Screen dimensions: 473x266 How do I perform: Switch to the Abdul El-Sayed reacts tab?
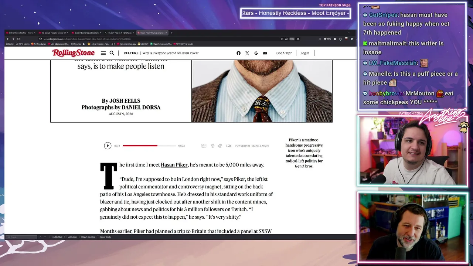click(86, 33)
